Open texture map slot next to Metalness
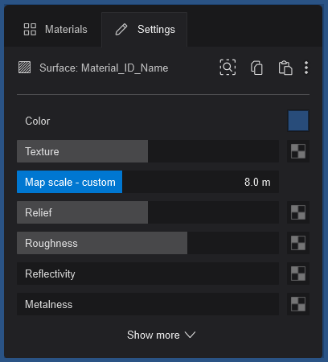 (x=298, y=304)
